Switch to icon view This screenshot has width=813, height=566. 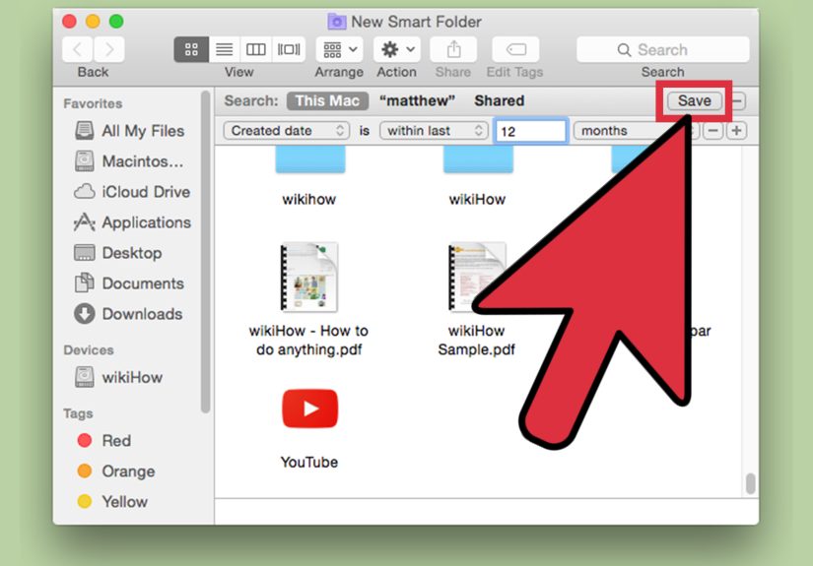click(191, 50)
